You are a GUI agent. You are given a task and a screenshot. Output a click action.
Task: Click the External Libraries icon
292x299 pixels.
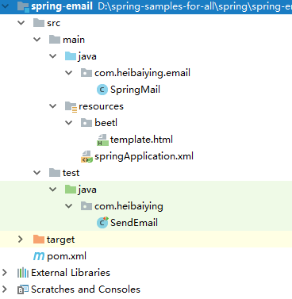(x=23, y=273)
